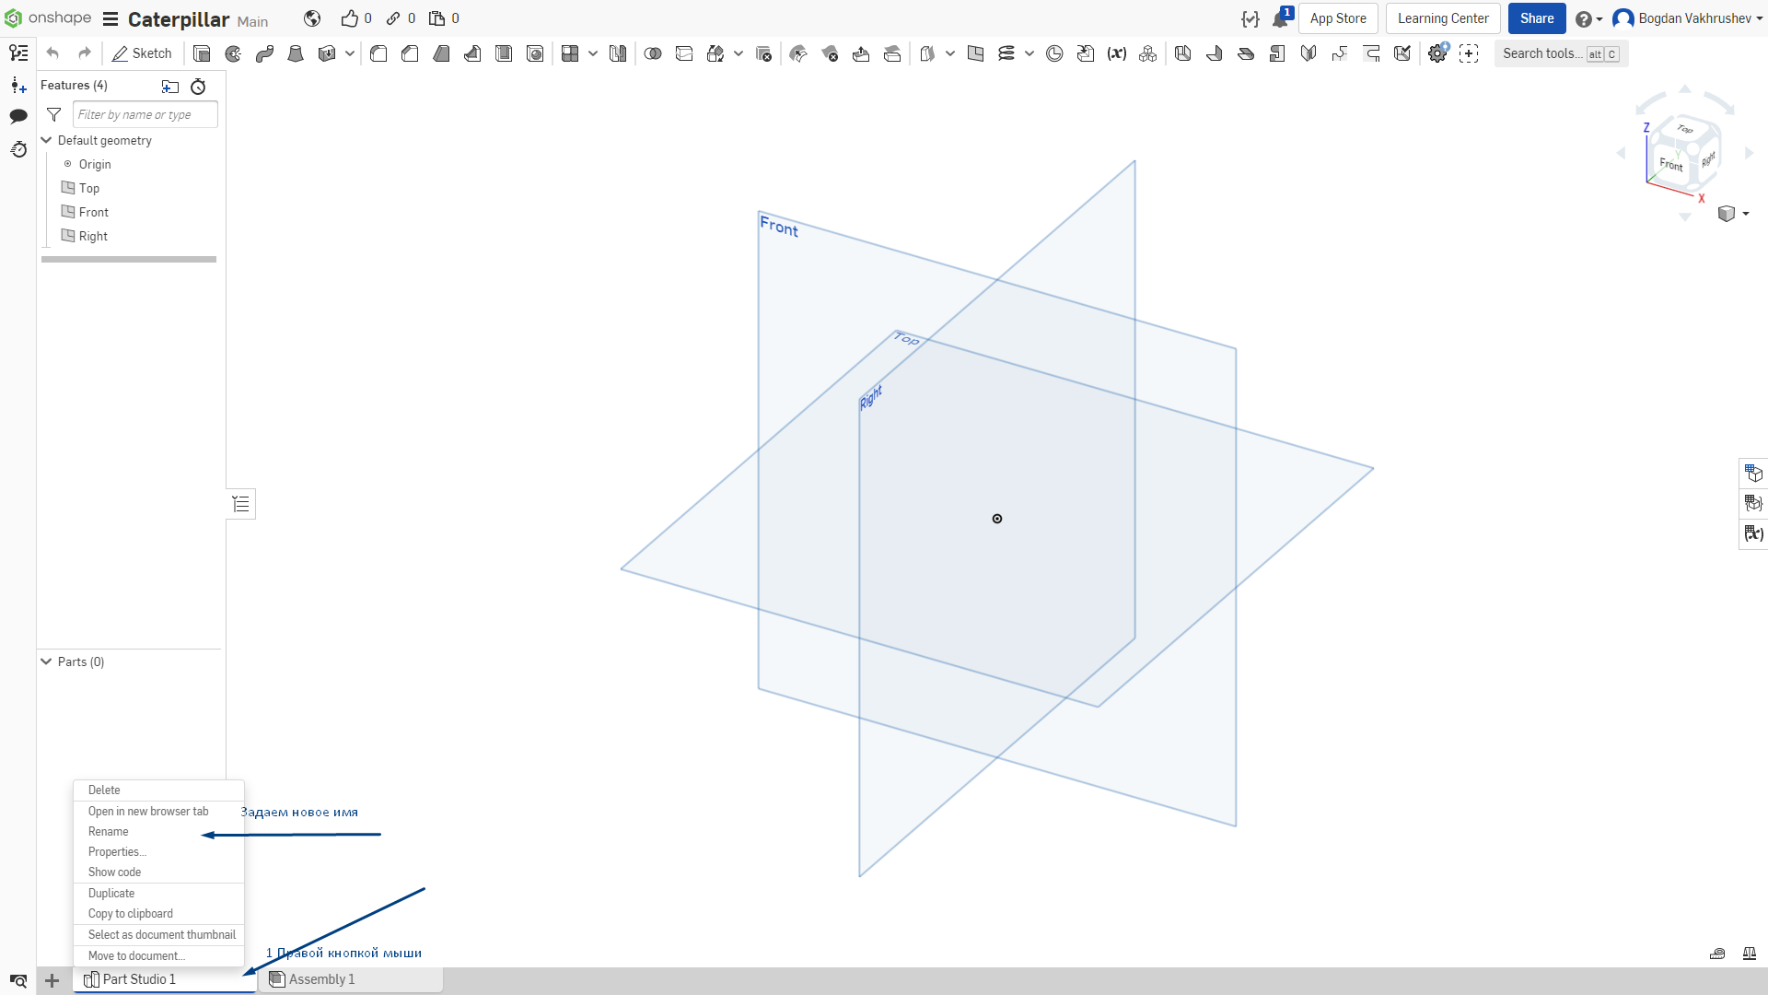Select the Origin item in feature tree
Screen dimensions: 1768x995
95,164
